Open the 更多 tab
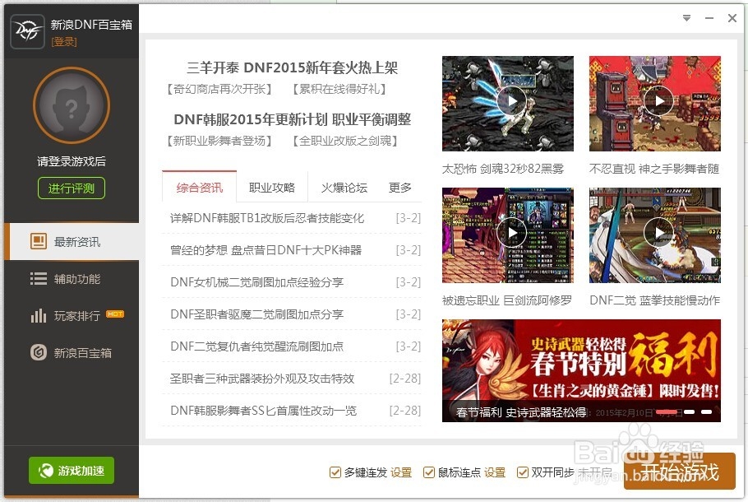The height and width of the screenshot is (502, 748). click(x=399, y=188)
